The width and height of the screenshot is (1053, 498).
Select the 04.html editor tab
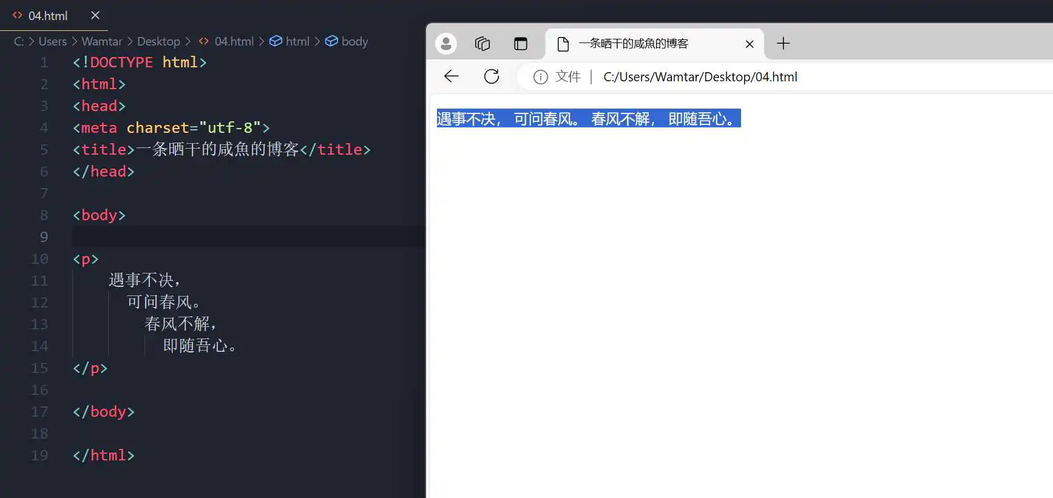click(54, 15)
